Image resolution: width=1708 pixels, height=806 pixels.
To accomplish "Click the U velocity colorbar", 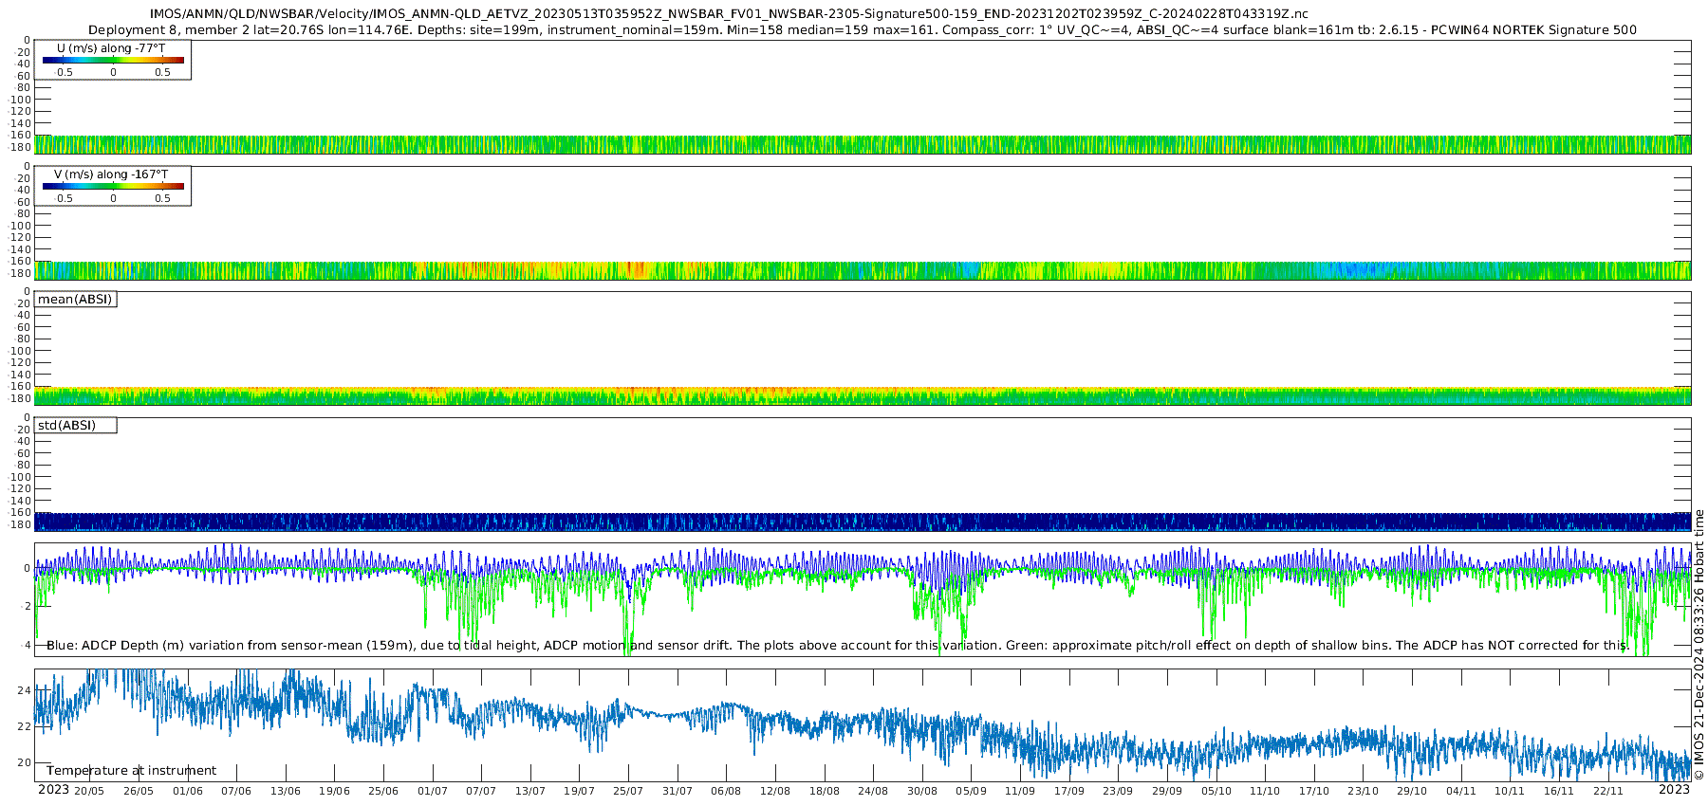I will 113,61.
